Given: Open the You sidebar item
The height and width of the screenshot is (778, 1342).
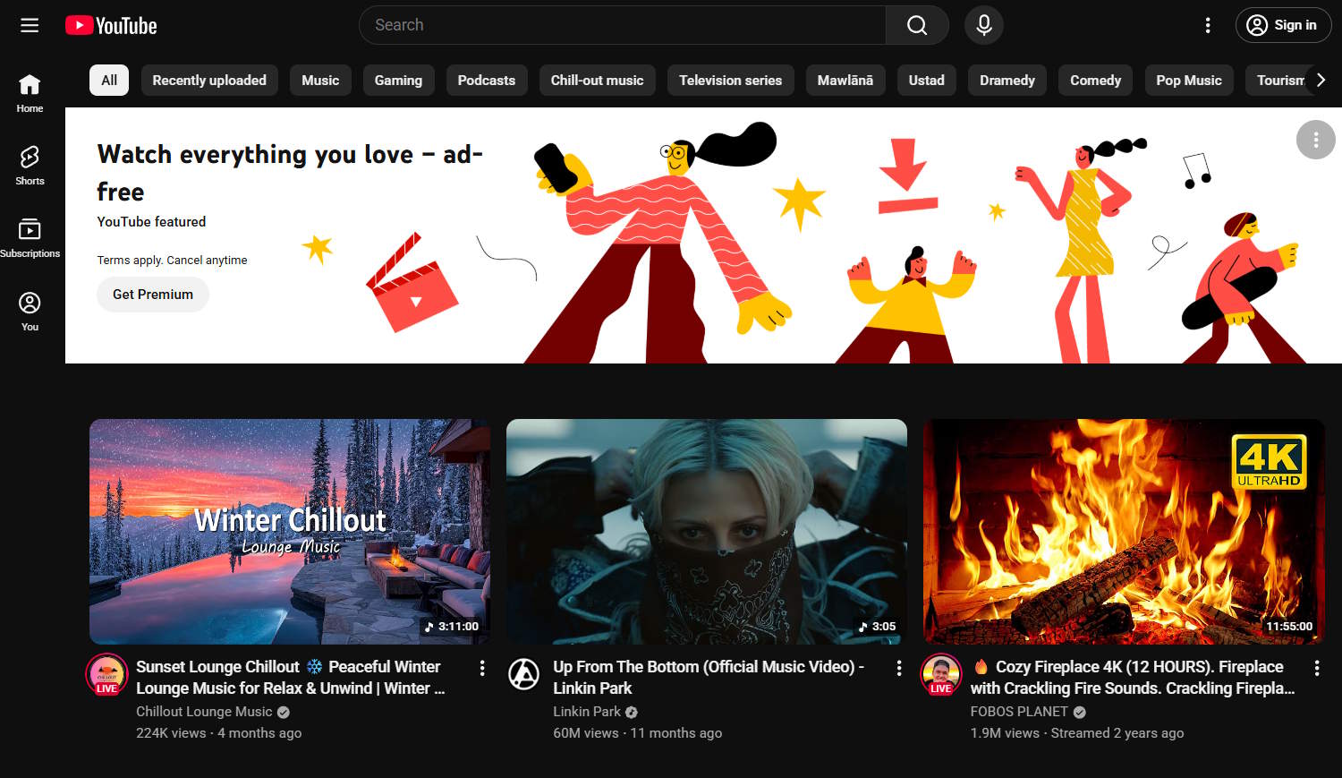Looking at the screenshot, I should pos(30,312).
